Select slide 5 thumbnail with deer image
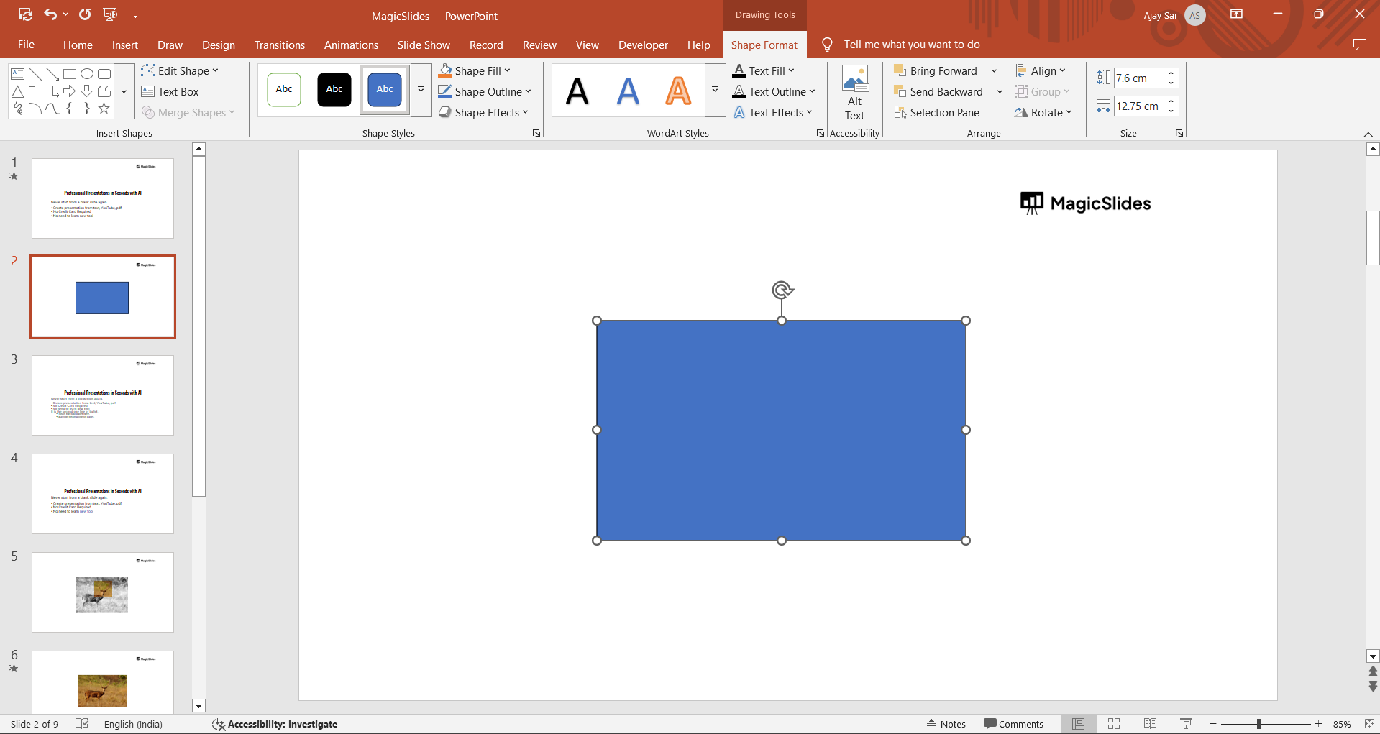This screenshot has height=734, width=1380. click(x=103, y=592)
